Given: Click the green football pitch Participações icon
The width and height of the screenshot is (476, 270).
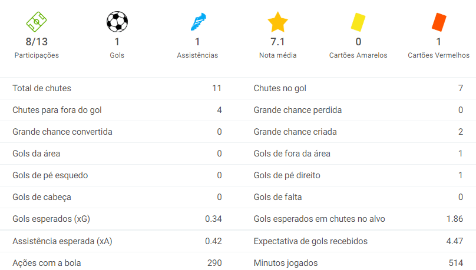Looking at the screenshot, I should coord(37,22).
